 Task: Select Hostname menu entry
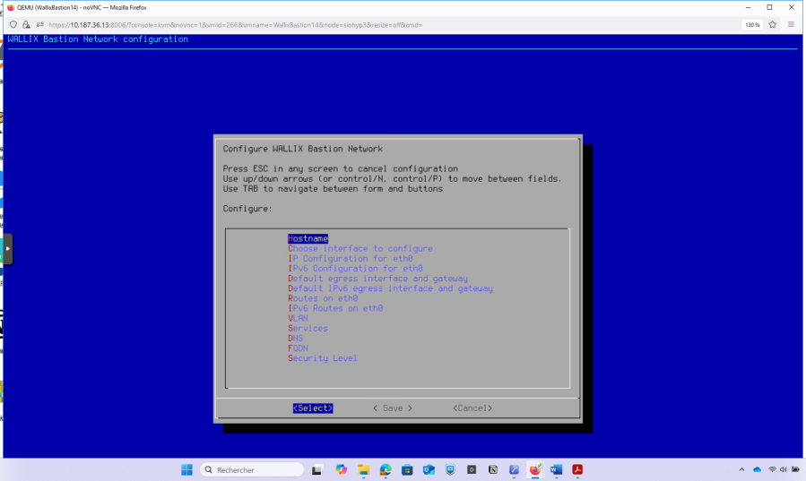pos(308,238)
